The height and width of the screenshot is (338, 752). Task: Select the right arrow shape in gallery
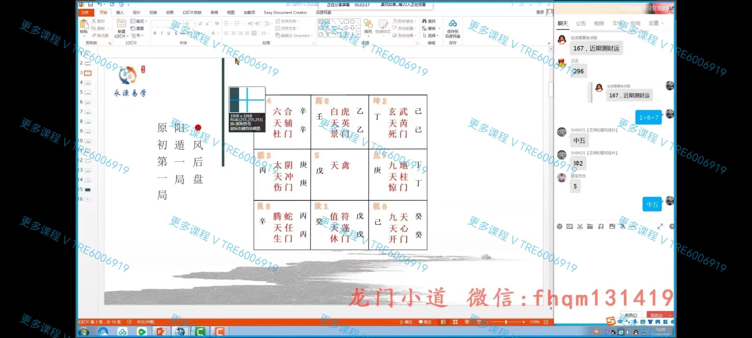coord(346,28)
